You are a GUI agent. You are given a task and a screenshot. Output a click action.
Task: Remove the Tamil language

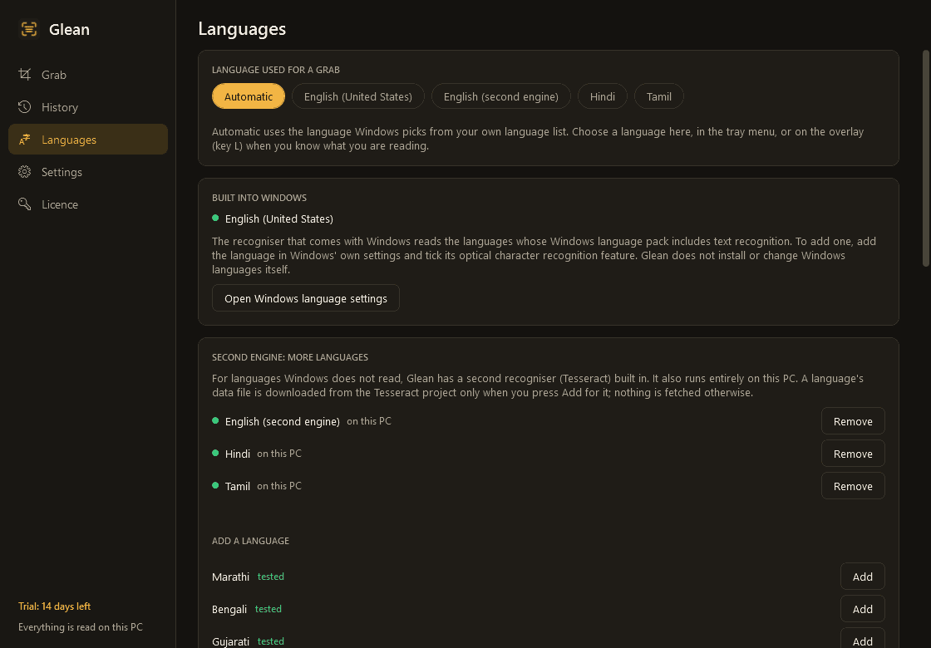point(853,485)
